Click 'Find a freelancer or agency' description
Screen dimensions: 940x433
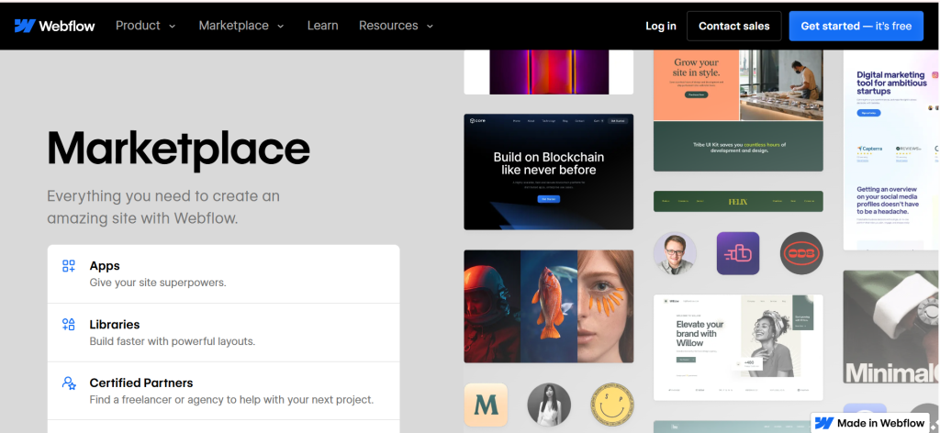point(231,399)
